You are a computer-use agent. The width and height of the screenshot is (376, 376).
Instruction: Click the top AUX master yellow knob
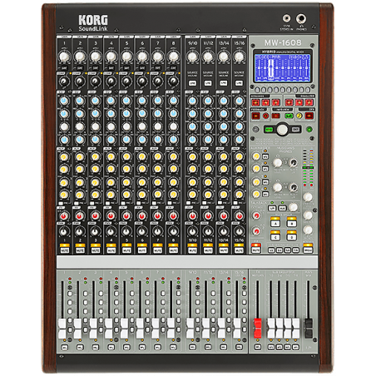tap(256, 156)
